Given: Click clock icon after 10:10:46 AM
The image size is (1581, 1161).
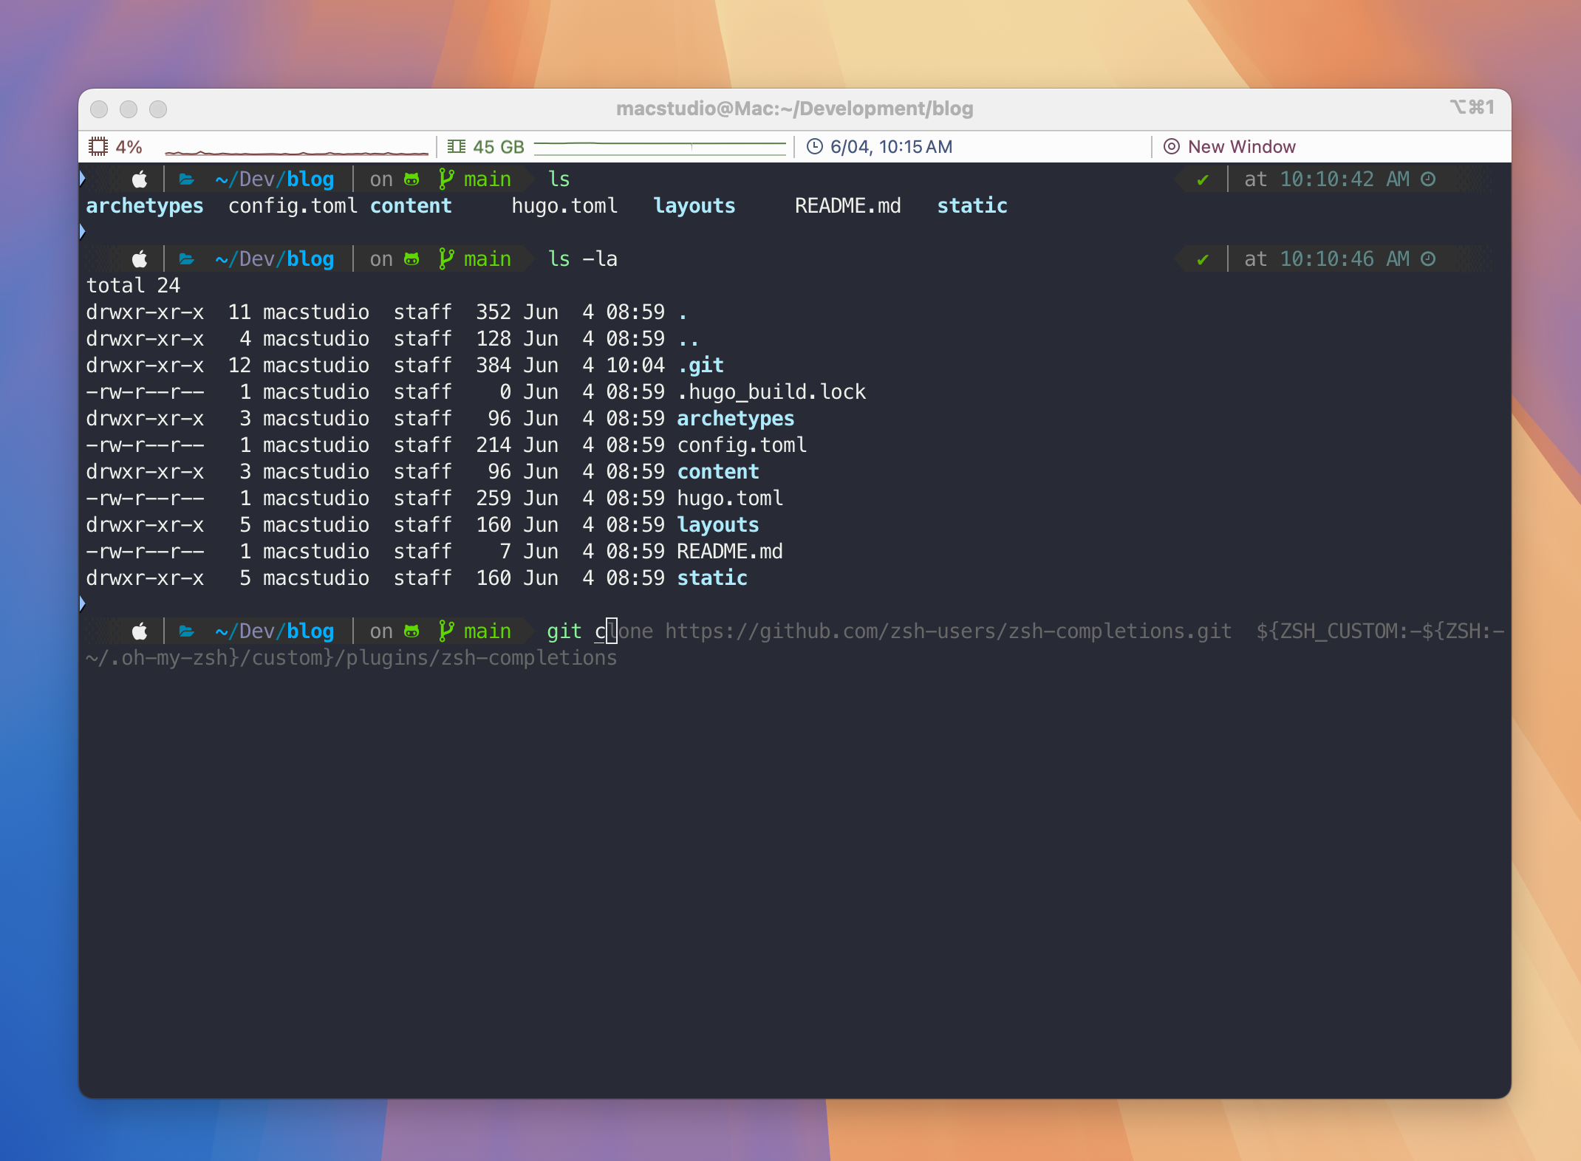Looking at the screenshot, I should point(1428,259).
